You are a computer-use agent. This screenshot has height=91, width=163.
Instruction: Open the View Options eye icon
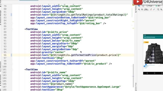139,9
